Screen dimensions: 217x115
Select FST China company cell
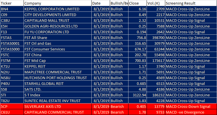pos(57,55)
